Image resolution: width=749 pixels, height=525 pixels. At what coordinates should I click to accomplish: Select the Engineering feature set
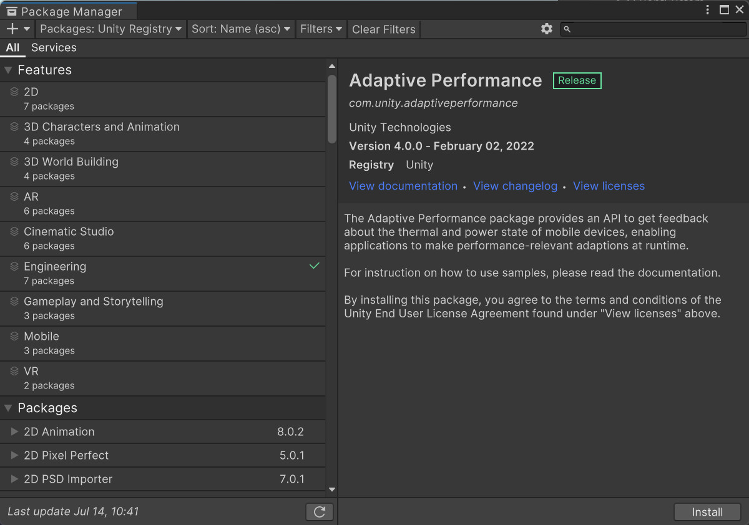pyautogui.click(x=163, y=274)
